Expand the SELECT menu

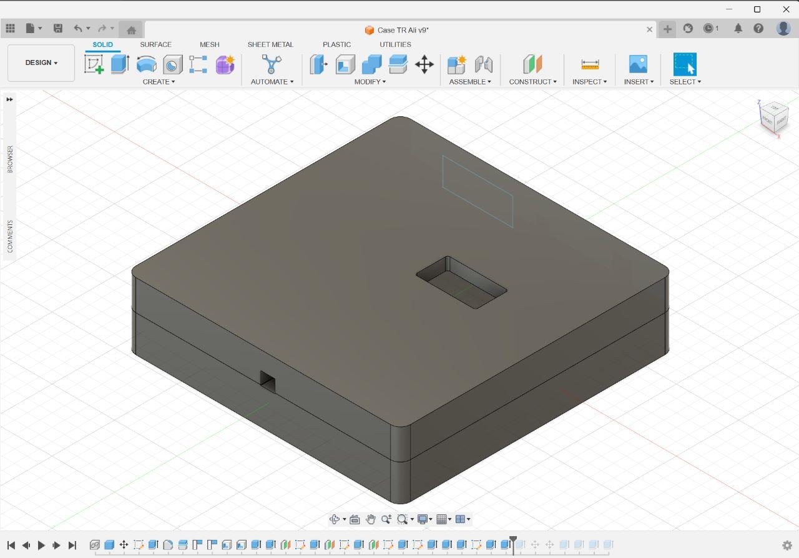[685, 82]
